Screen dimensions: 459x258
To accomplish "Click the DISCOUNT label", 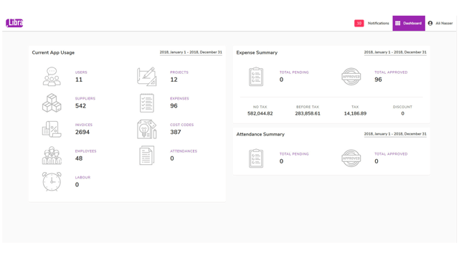I will (x=402, y=107).
